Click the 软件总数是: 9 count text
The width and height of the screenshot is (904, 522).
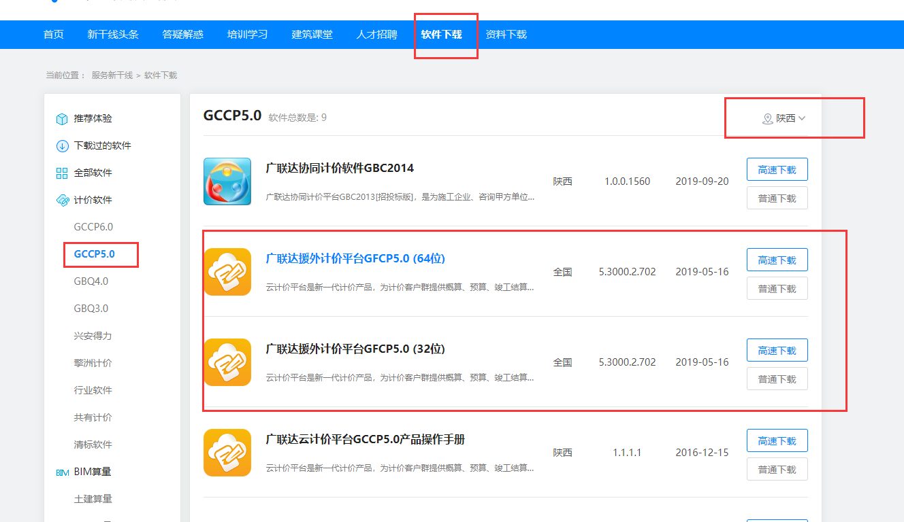click(297, 118)
